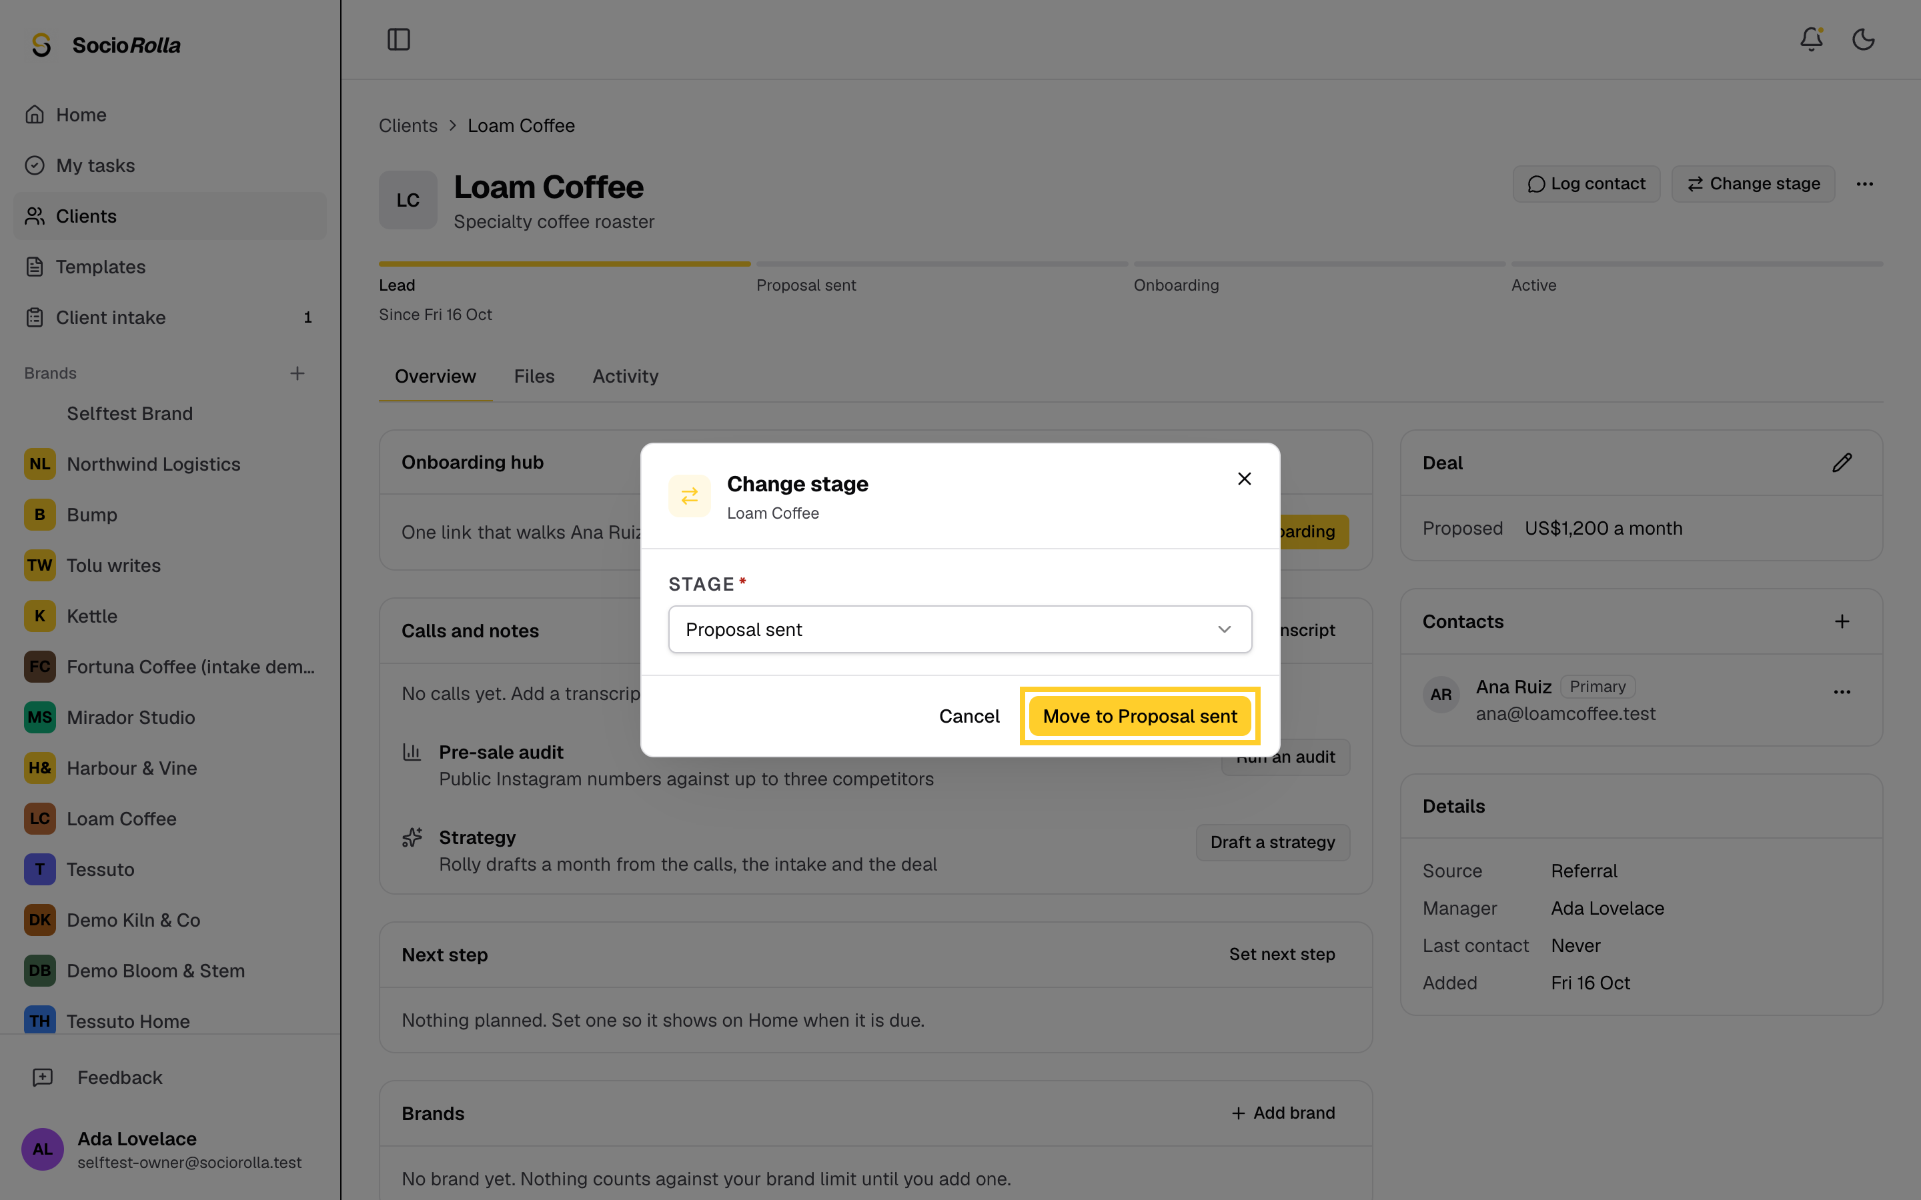
Task: Select the Onboarding stage progress segment
Action: [1319, 277]
